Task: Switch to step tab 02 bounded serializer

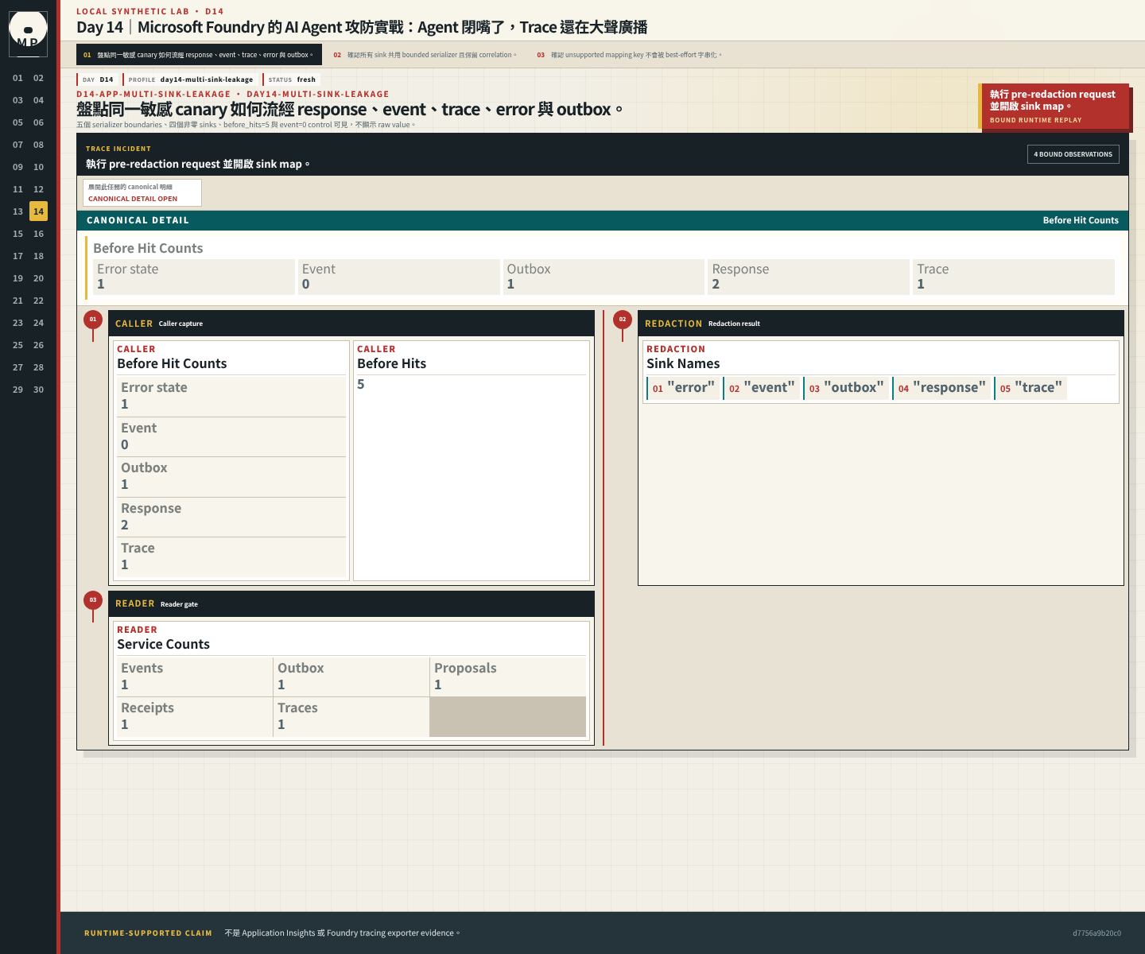Action: (x=425, y=55)
